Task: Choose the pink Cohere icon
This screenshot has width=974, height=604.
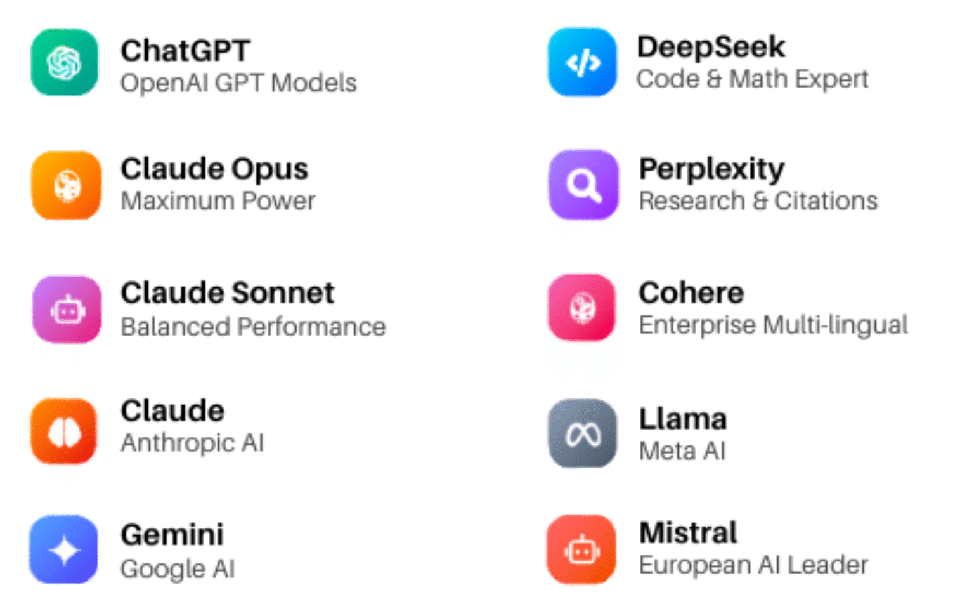Action: [x=581, y=308]
